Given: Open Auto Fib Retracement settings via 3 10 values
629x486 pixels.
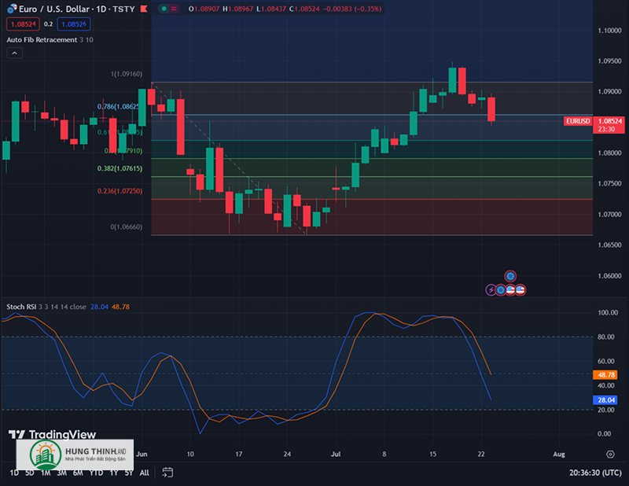Looking at the screenshot, I should click(x=85, y=39).
